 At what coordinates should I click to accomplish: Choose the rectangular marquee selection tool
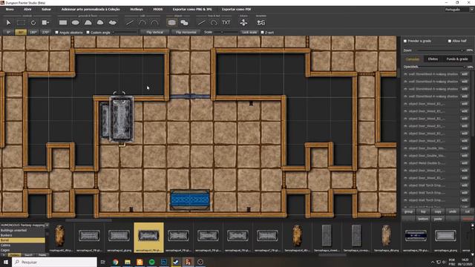pos(21,22)
